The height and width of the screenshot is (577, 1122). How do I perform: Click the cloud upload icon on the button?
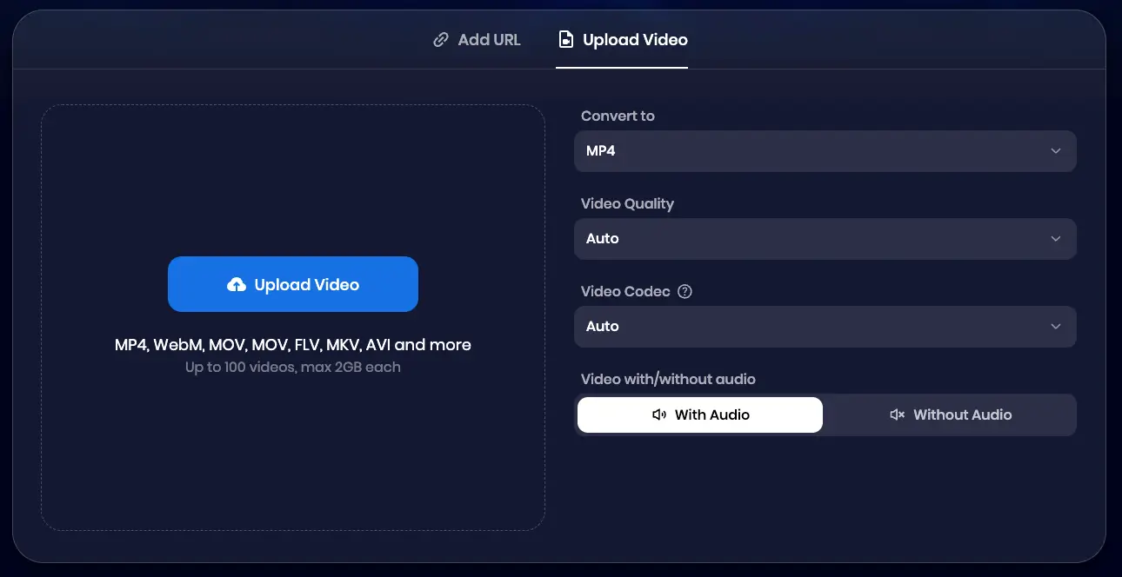point(236,285)
